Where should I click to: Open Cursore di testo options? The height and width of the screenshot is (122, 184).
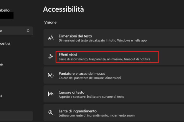72,92
